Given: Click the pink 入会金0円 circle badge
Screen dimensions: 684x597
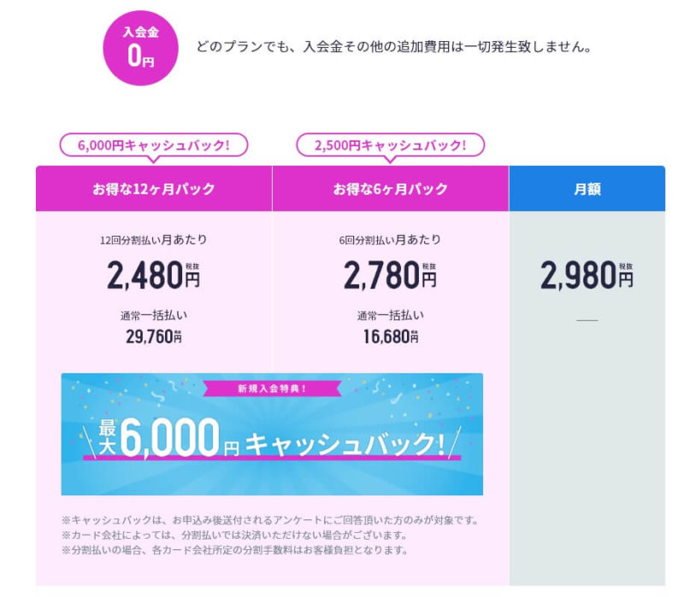Looking at the screenshot, I should (139, 47).
